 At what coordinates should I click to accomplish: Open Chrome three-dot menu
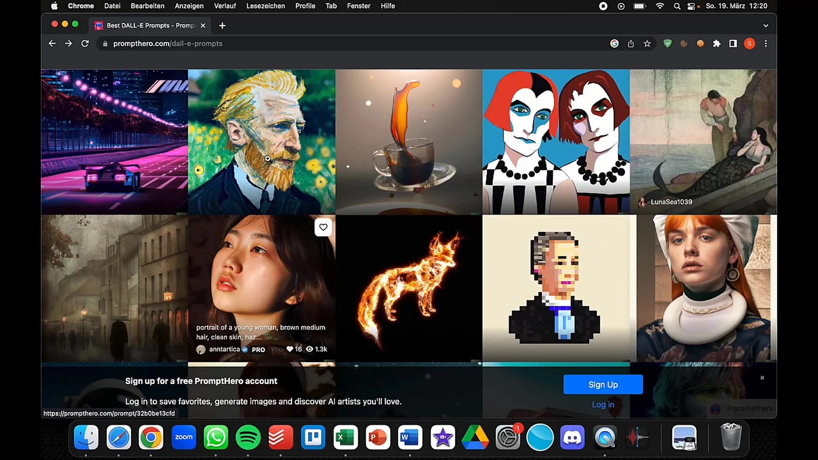pyautogui.click(x=766, y=43)
